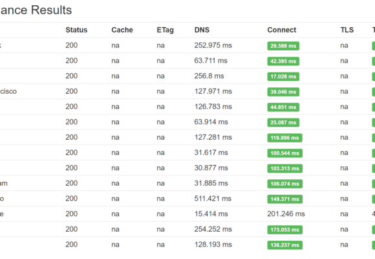This screenshot has width=375, height=259.
Task: Click the row label ending in cisco
Action: click(8, 91)
